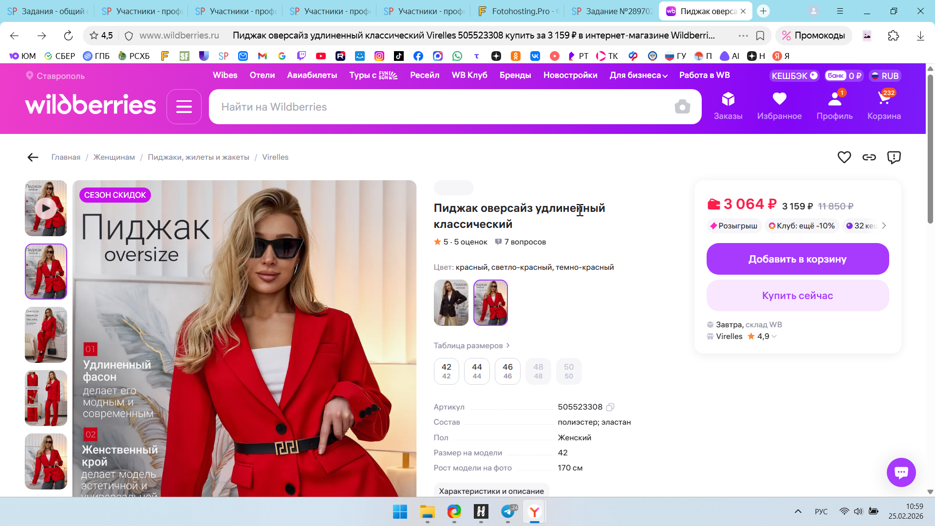The image size is (935, 526).
Task: Select size 46
Action: (x=507, y=371)
